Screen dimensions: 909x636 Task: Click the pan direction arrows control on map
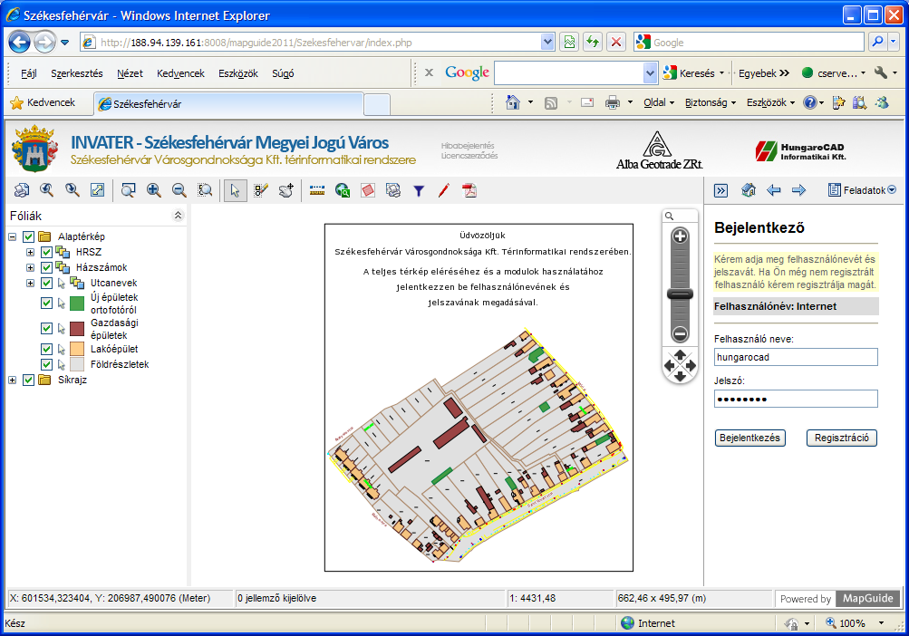point(680,365)
